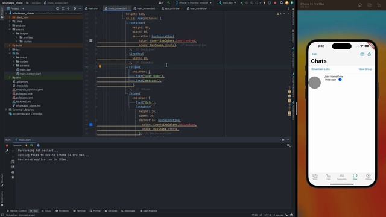Click the blue color swatch in editor gutter

coord(91,125)
